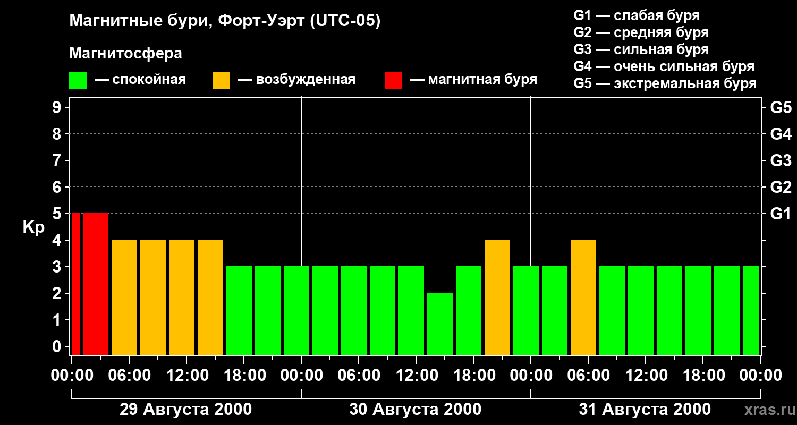The image size is (797, 425).
Task: Select the title 'Магнитные бури, Форт-Уэрт (UTC-05)'
Action: [225, 21]
